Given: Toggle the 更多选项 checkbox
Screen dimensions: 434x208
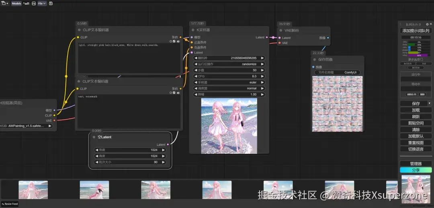Looking at the screenshot, I should pyautogui.click(x=422, y=59).
